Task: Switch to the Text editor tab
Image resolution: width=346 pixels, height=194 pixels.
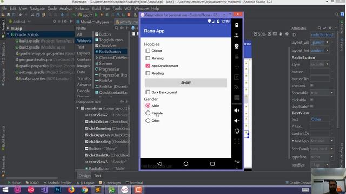Action: 97,176
